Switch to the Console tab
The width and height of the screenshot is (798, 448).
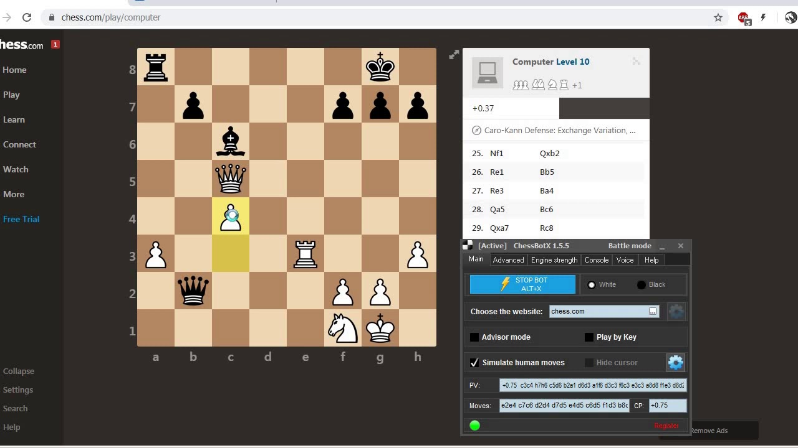coord(596,260)
